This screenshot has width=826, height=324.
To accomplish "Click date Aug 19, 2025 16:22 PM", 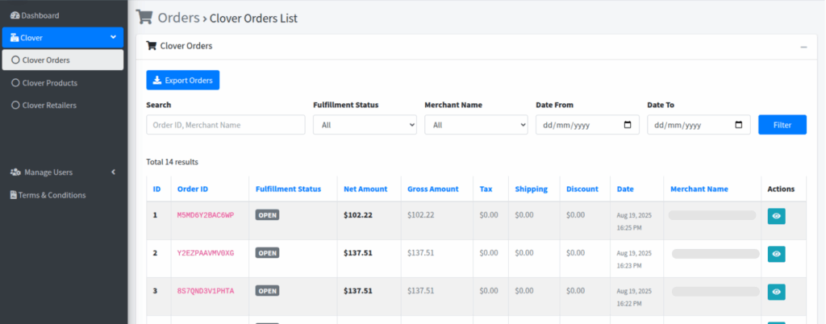I will pyautogui.click(x=634, y=297).
